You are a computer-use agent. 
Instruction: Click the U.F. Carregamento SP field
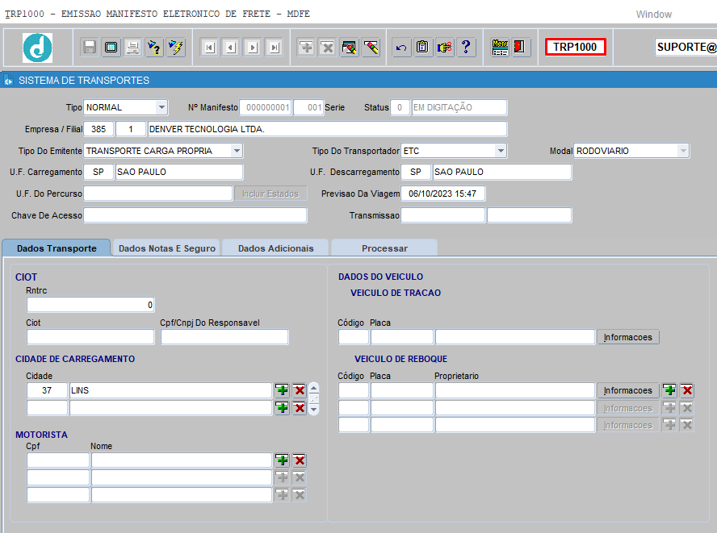coord(99,173)
